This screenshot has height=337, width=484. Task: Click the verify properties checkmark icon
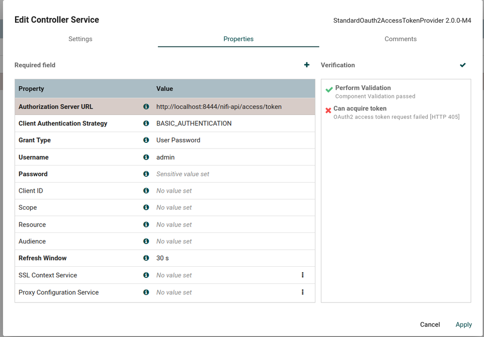point(463,65)
